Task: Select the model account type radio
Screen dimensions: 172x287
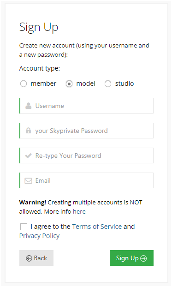Action: pos(69,84)
